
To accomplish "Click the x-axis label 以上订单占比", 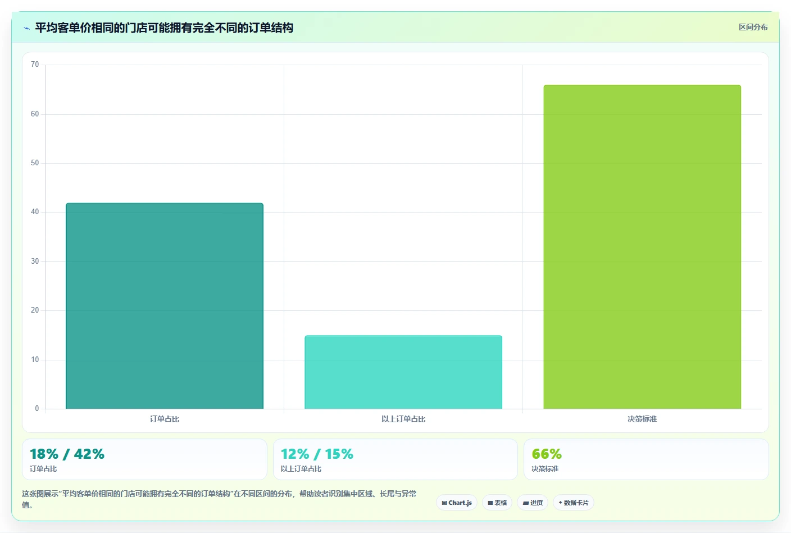I will pyautogui.click(x=403, y=419).
